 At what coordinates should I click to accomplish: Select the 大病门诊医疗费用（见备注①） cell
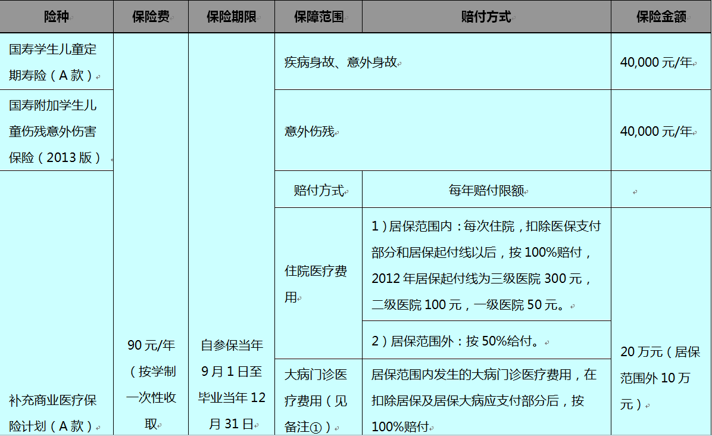[318, 397]
